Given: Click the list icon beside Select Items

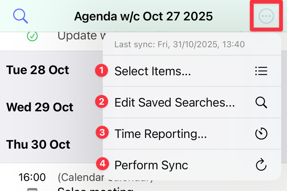Looking at the screenshot, I should click(x=261, y=71).
